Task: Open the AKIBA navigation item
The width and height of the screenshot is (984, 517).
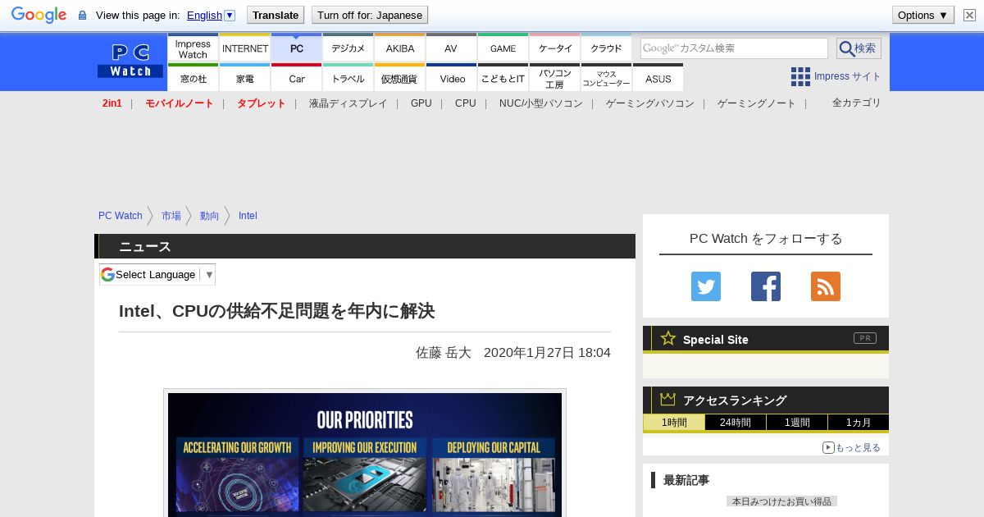Action: (x=400, y=48)
